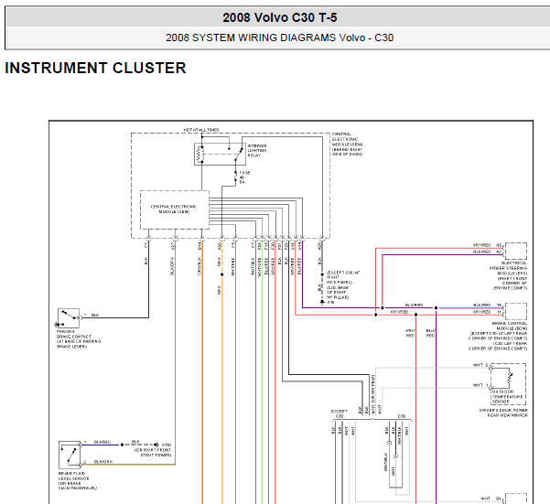Click the '2008 Volvo C30 T-5' title
Screen dimensions: 550x504
click(x=279, y=17)
